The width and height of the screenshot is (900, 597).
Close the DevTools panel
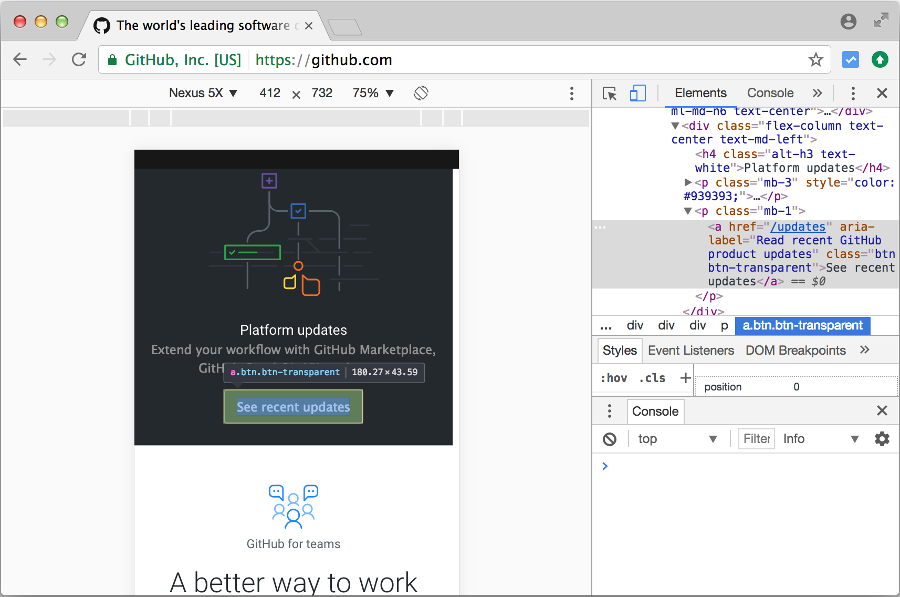tap(882, 93)
